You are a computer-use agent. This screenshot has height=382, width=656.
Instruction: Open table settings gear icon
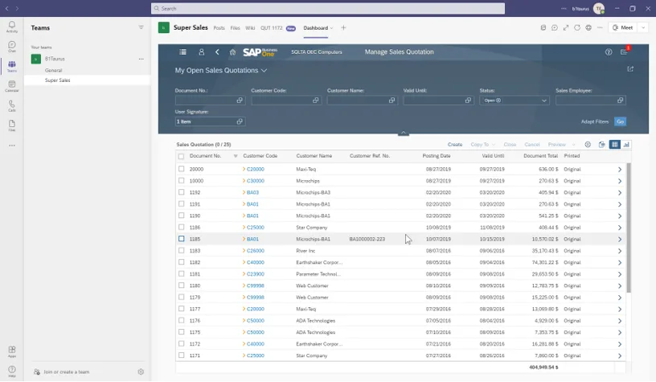588,144
